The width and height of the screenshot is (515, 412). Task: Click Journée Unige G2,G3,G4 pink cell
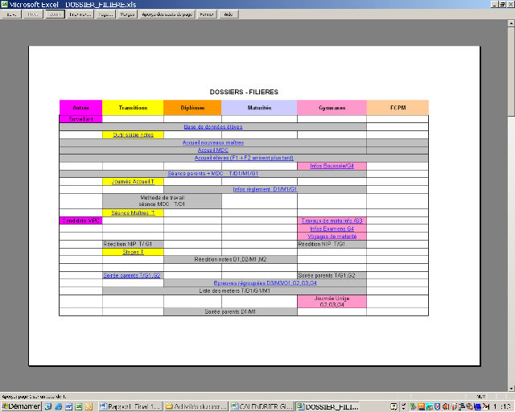(x=332, y=302)
